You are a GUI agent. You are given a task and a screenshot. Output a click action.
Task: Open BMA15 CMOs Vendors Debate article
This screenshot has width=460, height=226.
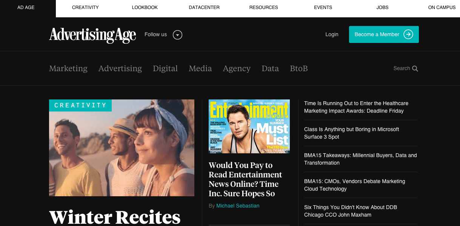pos(355,185)
